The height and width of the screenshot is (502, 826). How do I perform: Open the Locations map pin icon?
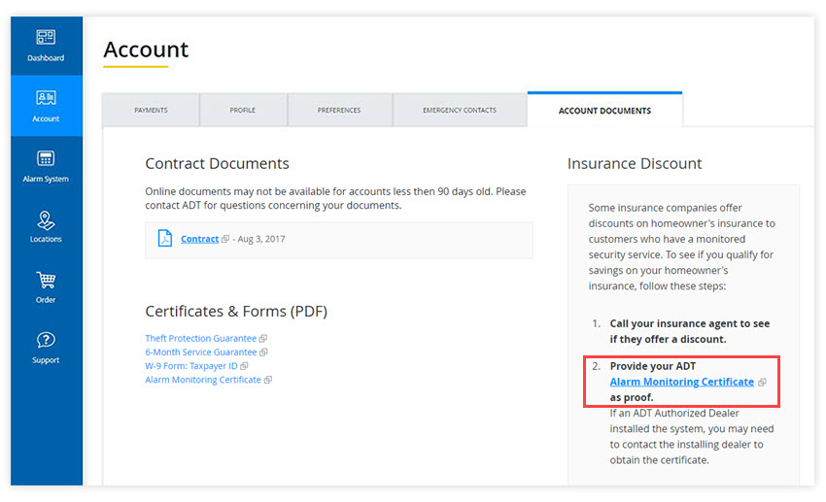(x=46, y=220)
